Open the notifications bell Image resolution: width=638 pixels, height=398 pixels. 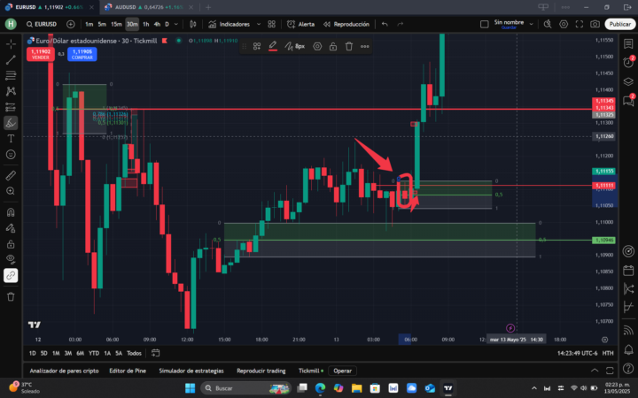628,349
